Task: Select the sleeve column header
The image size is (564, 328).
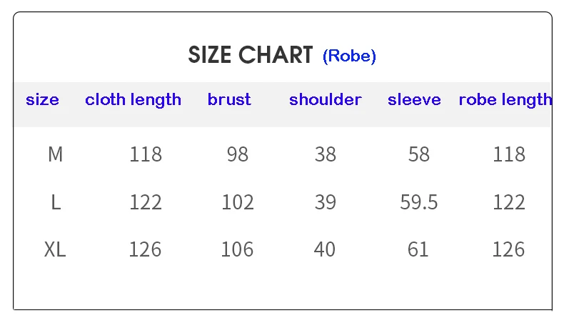Action: click(414, 100)
